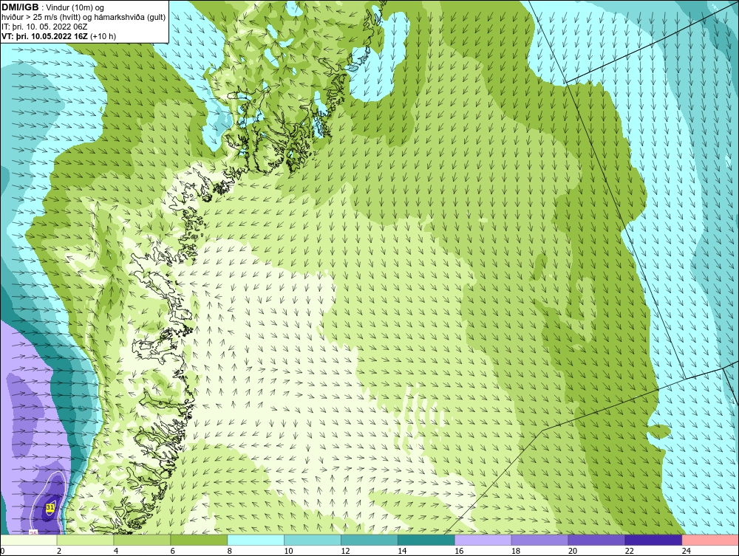This screenshot has width=739, height=556.
Task: Click the 8–10 m/s light cyan swatch
Action: (x=256, y=540)
